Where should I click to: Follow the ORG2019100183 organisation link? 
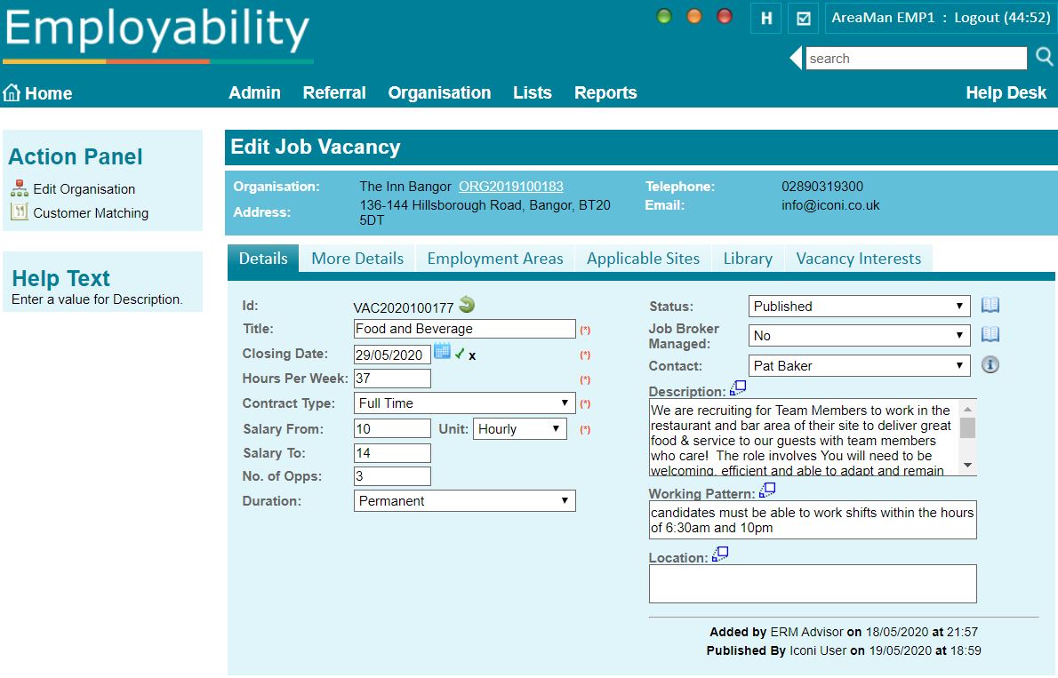coord(510,186)
